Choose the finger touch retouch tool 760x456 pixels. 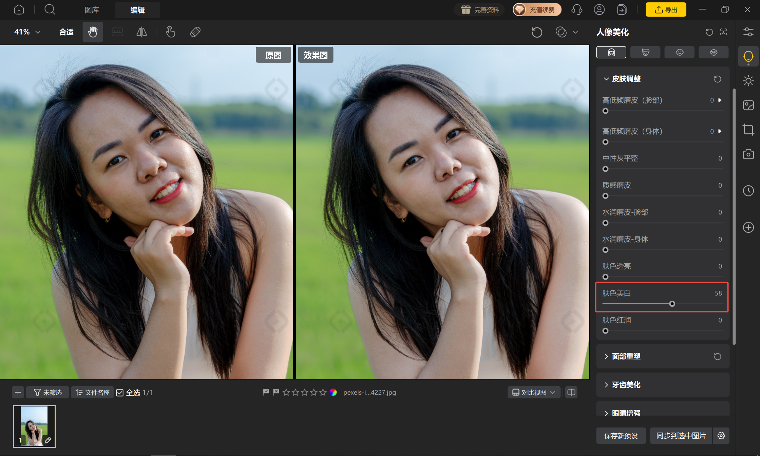pos(170,32)
